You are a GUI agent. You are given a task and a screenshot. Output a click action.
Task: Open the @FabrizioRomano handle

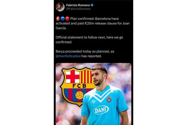tap(78, 9)
